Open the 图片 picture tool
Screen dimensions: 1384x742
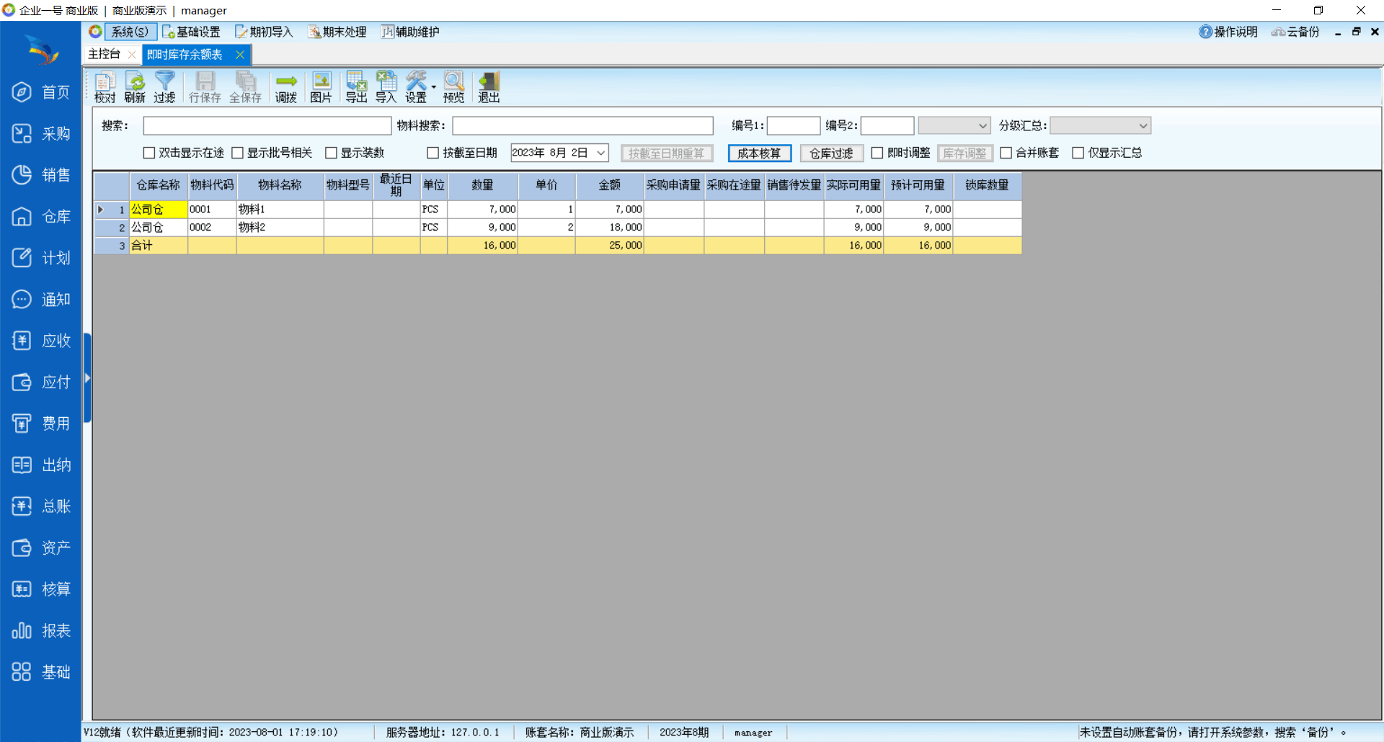click(x=321, y=87)
